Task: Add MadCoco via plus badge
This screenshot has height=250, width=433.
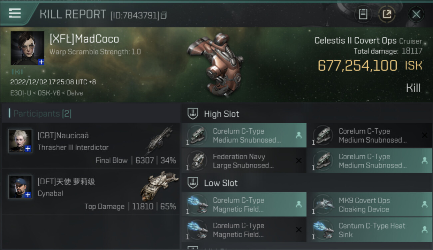Action: 41,62
